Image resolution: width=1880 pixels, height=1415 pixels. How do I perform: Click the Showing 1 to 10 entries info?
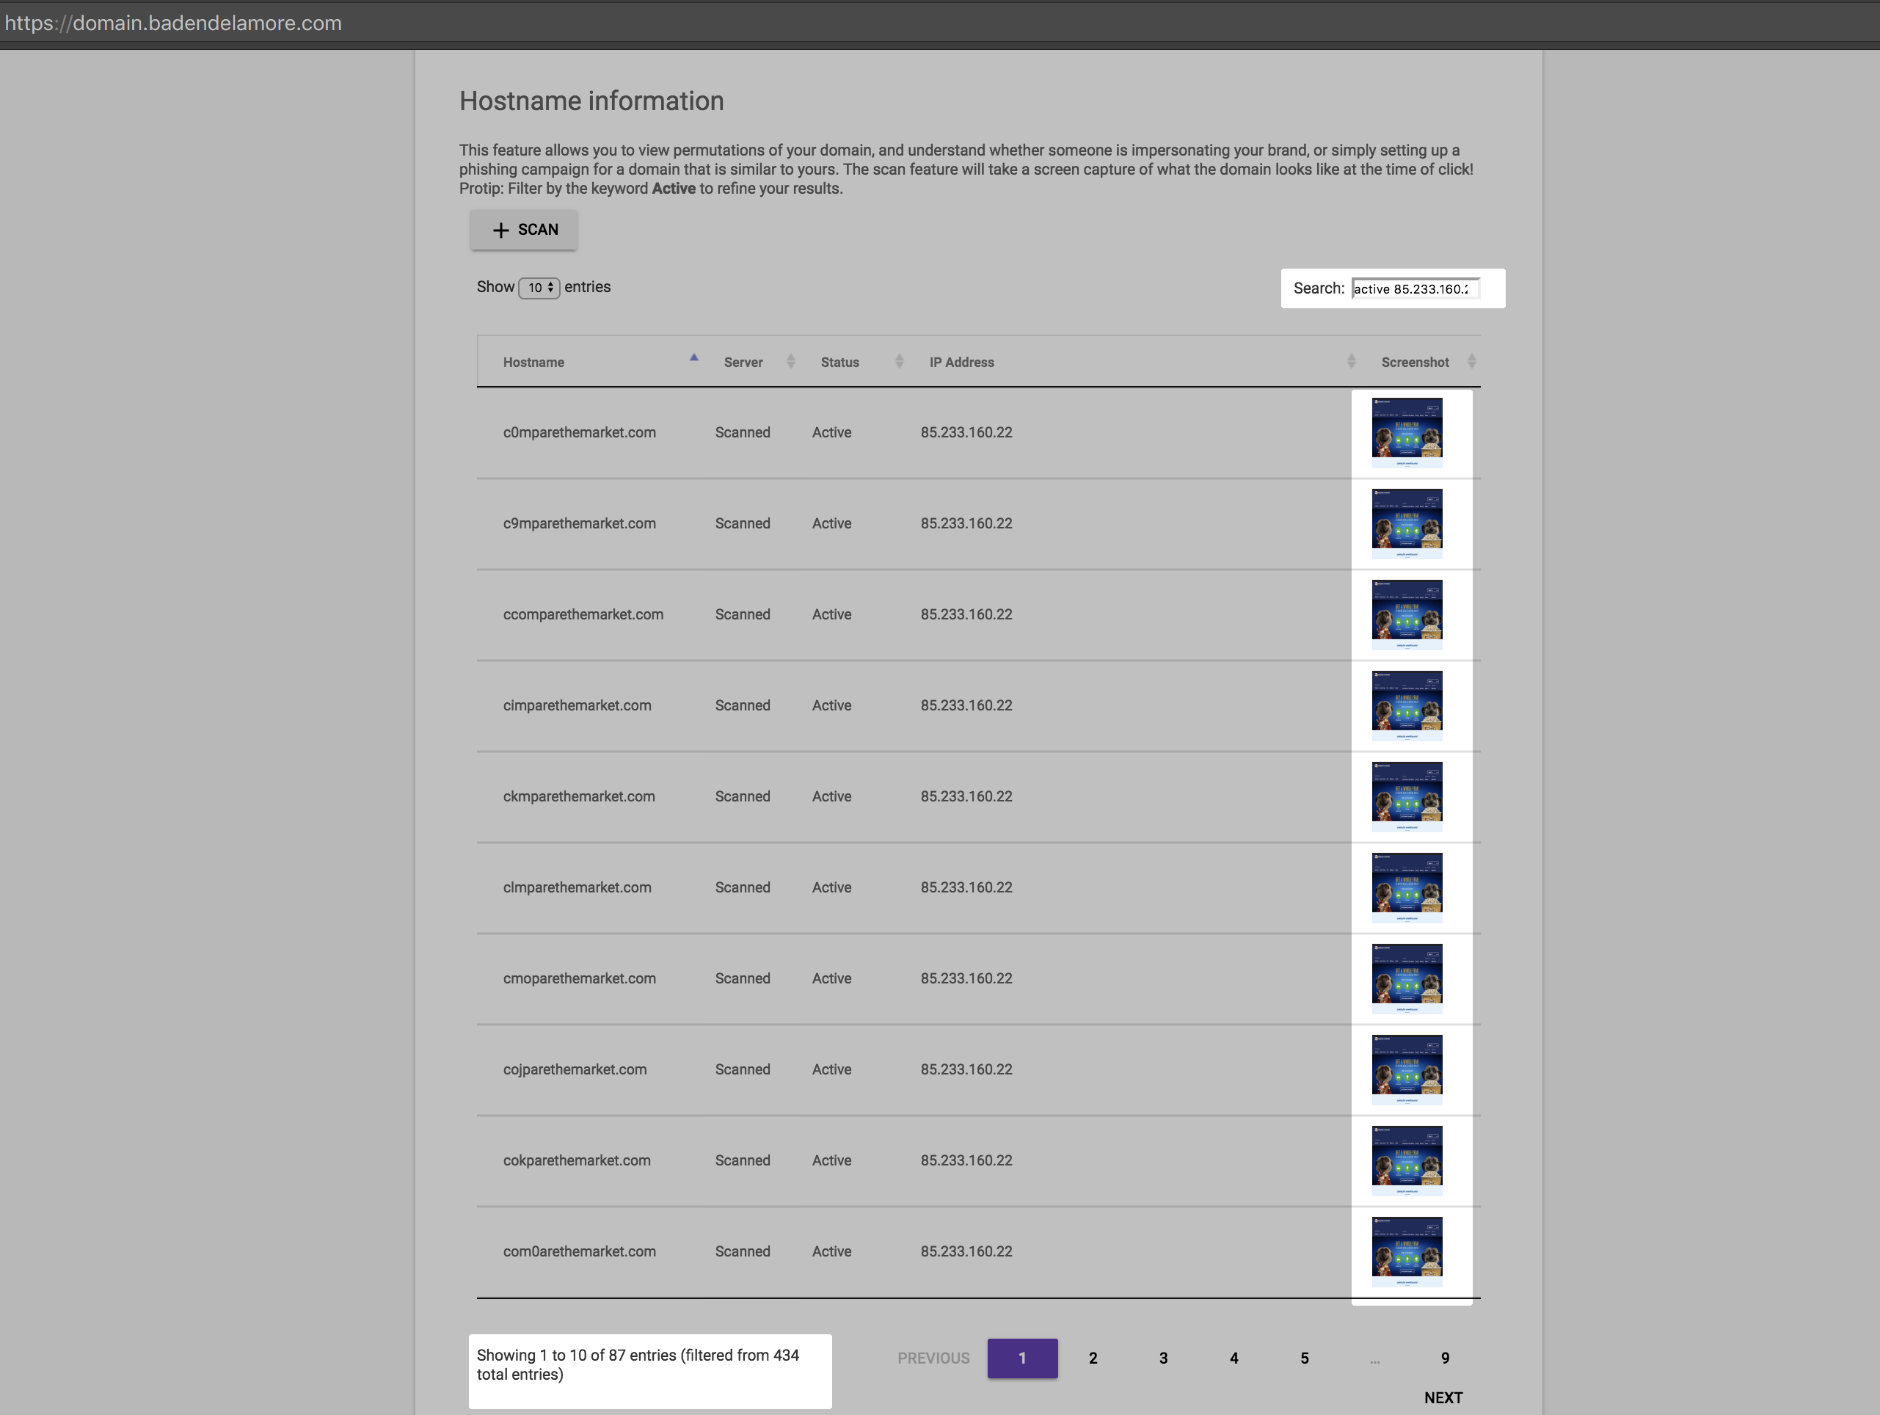(x=638, y=1365)
